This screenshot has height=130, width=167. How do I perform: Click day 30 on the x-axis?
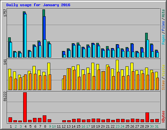click(x=152, y=126)
